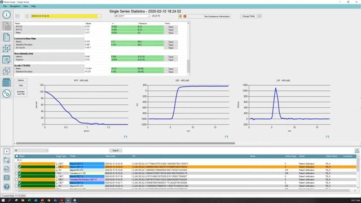The image size is (361, 203).
Task: Click Trend for the Contrast to Noise Mean row
Action: pos(170,42)
